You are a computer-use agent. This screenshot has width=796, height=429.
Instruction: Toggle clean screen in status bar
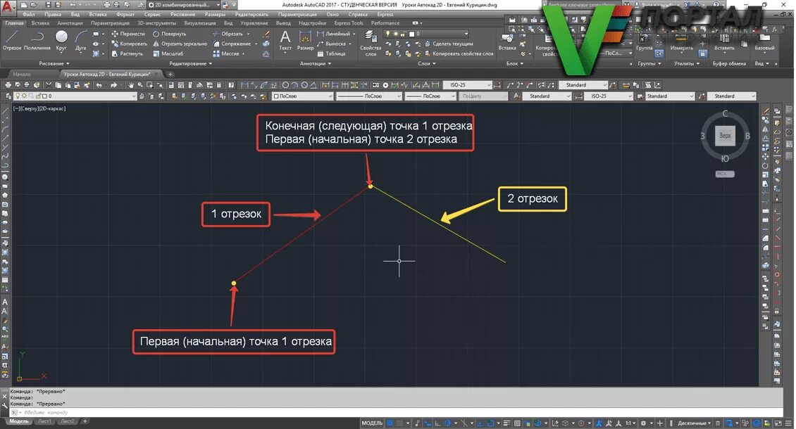777,423
